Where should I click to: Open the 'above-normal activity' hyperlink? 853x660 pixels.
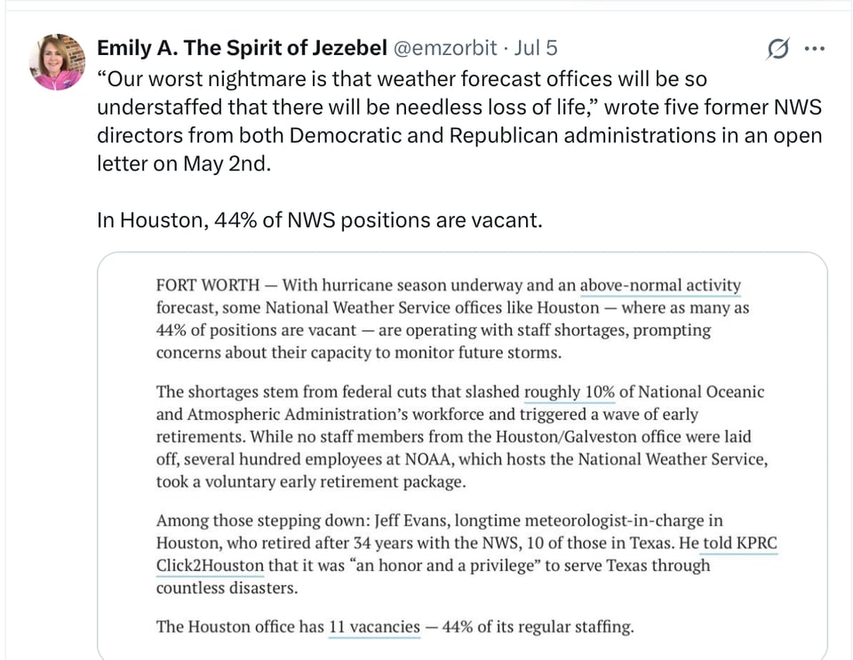coord(659,285)
